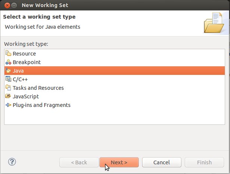Click the Plug-ins and Fragments icon
The image size is (230, 174).
pyautogui.click(x=8, y=105)
